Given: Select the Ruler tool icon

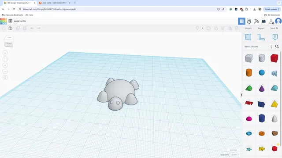Looking at the screenshot, I should [x=261, y=37].
